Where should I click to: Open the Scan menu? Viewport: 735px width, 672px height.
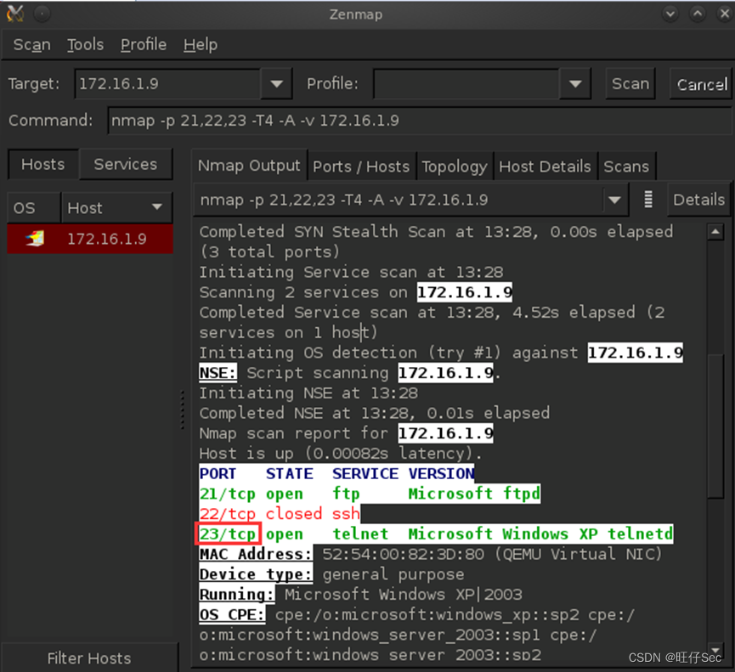(31, 45)
